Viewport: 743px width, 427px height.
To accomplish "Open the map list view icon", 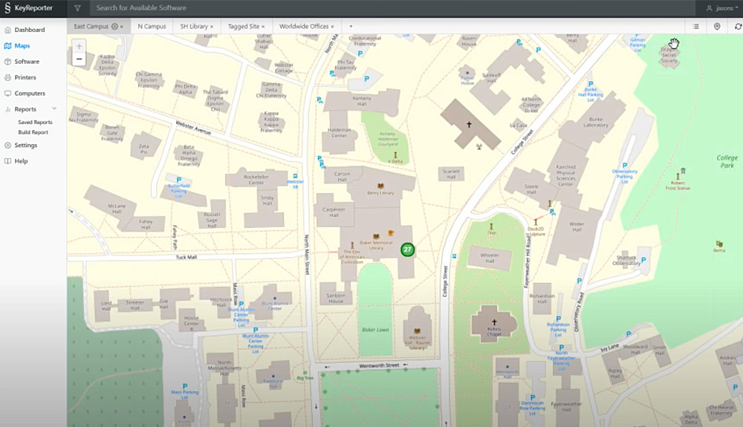I will tap(695, 27).
